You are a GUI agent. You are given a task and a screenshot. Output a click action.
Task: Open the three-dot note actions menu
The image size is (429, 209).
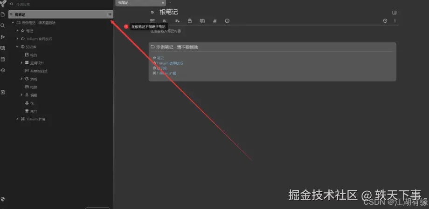pyautogui.click(x=395, y=21)
